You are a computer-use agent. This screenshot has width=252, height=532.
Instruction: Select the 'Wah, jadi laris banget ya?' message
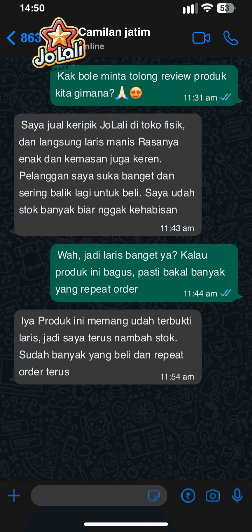[144, 273]
